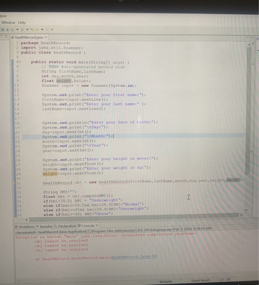Click the "Enter your first name:" string
Image resolution: width=259 pixels, height=285 pixels.
[x=113, y=95]
